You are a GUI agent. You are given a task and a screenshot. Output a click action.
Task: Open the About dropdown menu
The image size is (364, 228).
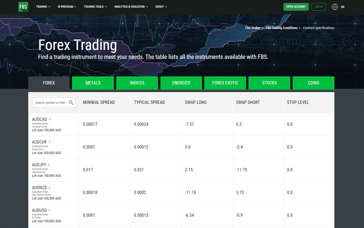(161, 7)
